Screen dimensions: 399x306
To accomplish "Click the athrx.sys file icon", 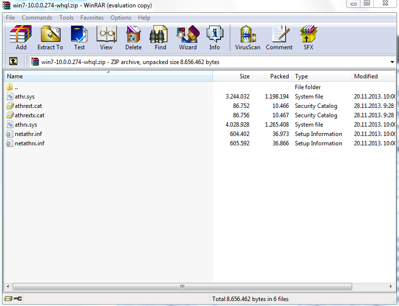I will [x=10, y=125].
